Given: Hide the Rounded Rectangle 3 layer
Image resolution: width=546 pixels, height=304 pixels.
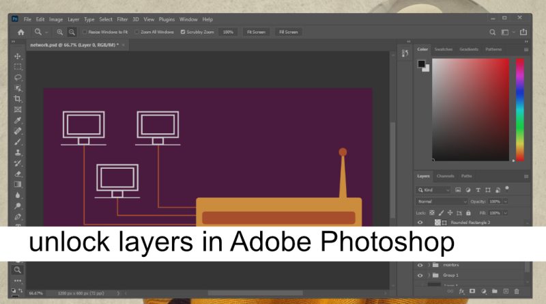Looking at the screenshot, I should click(420, 223).
